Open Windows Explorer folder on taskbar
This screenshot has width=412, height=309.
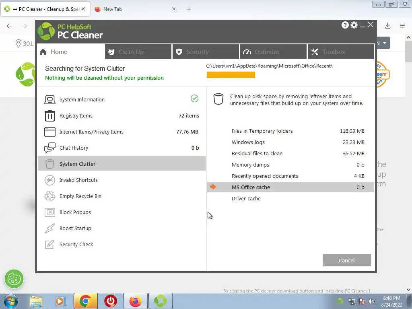click(x=36, y=301)
